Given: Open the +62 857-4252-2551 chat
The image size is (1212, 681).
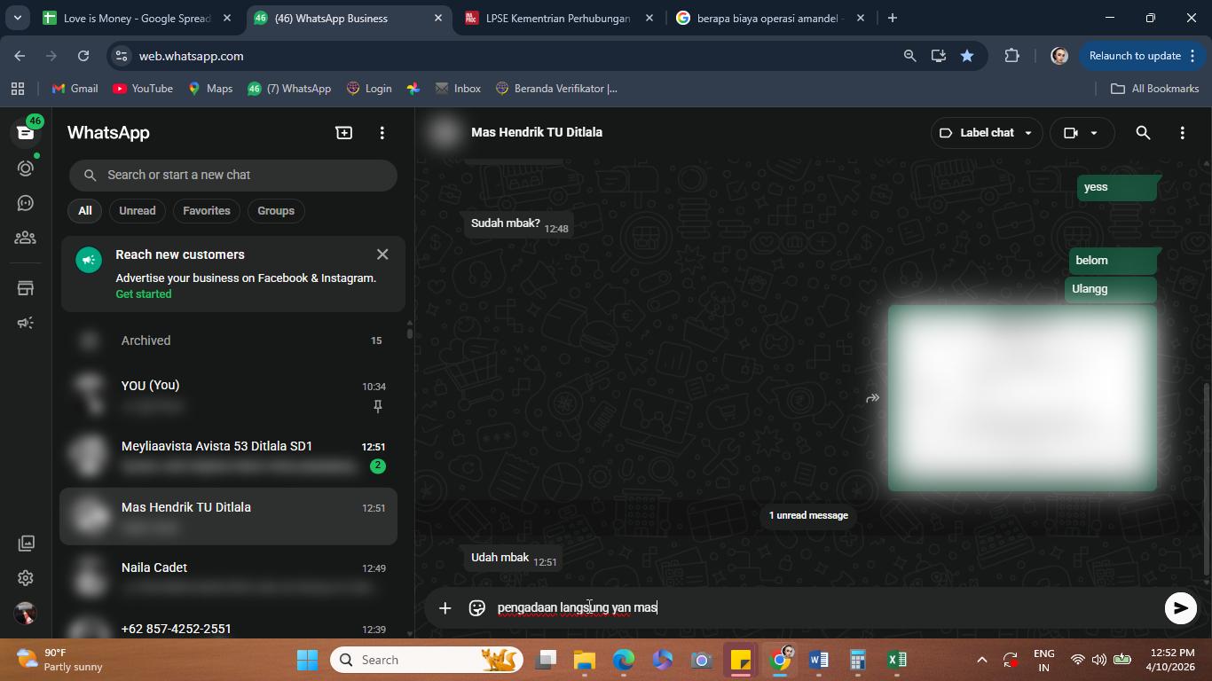Looking at the screenshot, I should click(229, 626).
